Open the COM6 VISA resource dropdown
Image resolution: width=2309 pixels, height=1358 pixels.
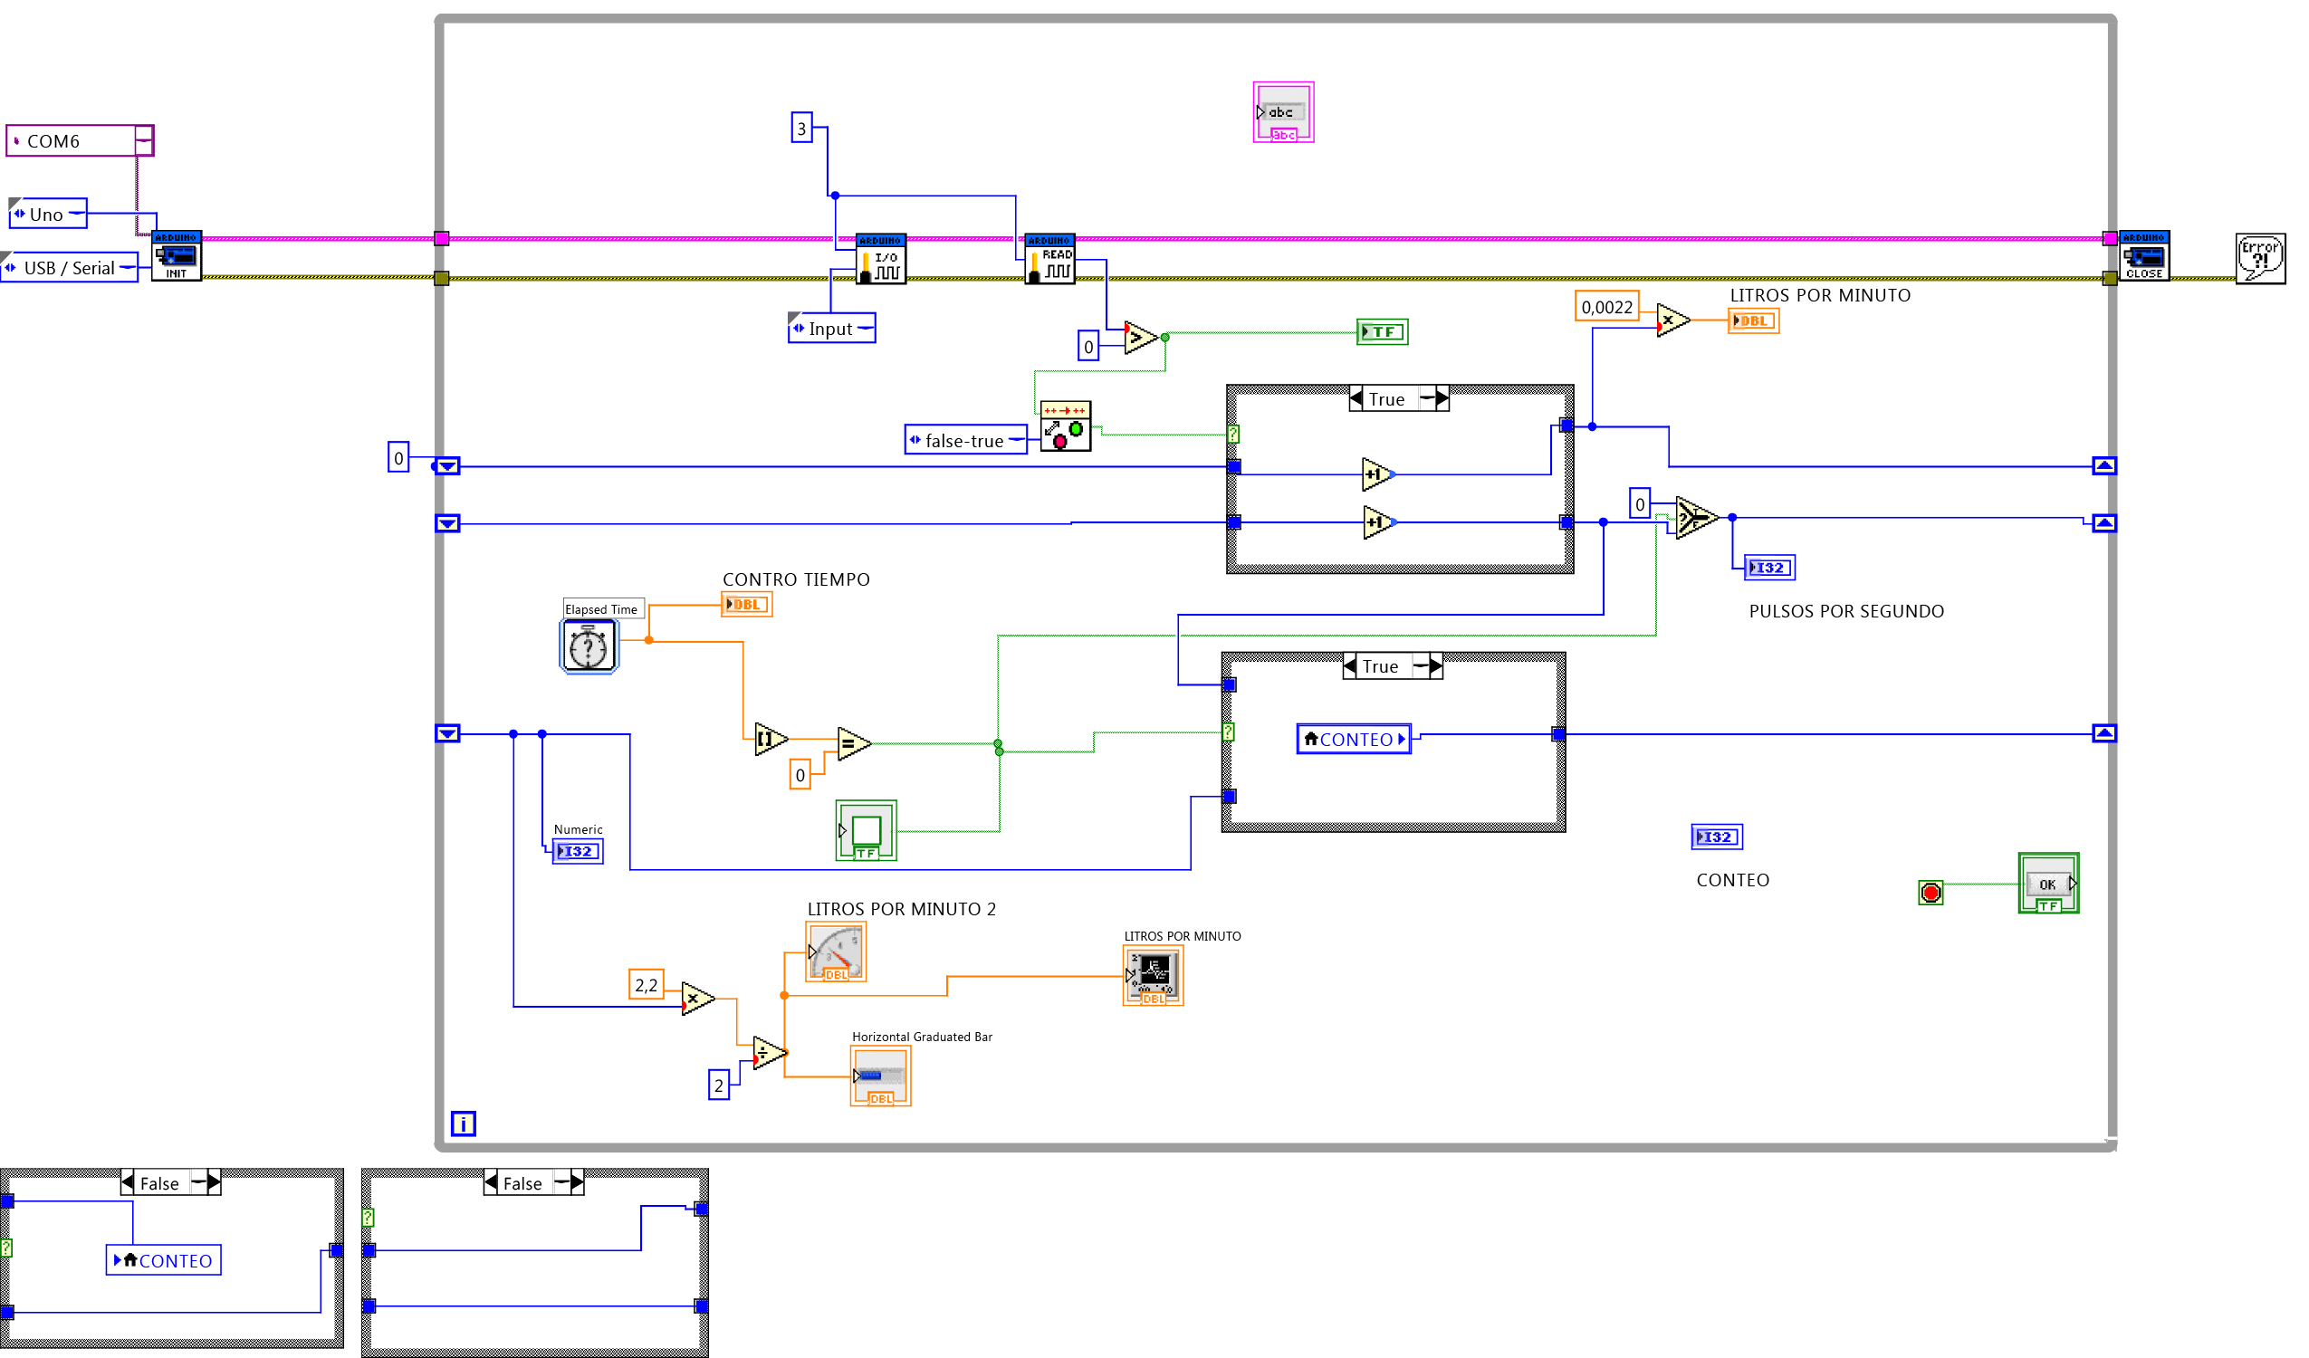click(x=144, y=141)
